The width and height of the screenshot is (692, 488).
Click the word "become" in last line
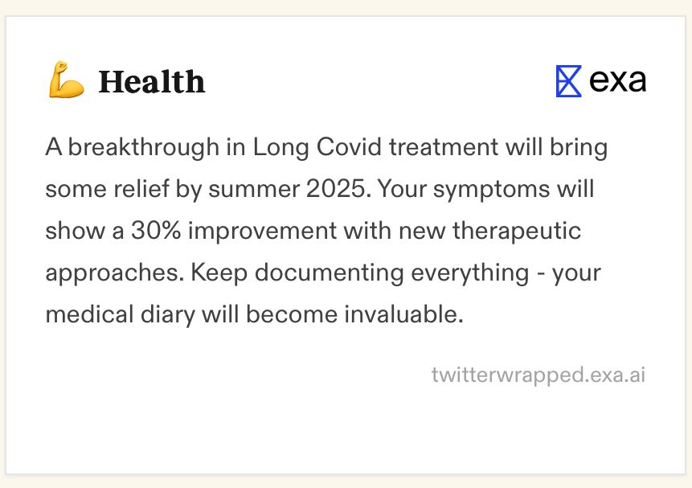click(291, 314)
